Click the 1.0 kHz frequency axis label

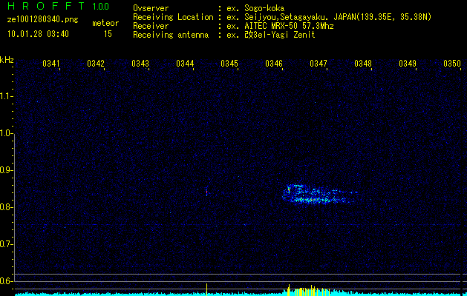[6, 133]
